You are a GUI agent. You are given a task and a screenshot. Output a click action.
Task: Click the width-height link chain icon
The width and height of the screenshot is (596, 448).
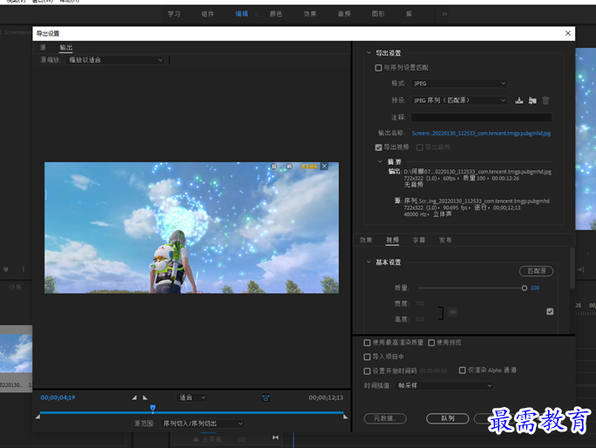452,312
